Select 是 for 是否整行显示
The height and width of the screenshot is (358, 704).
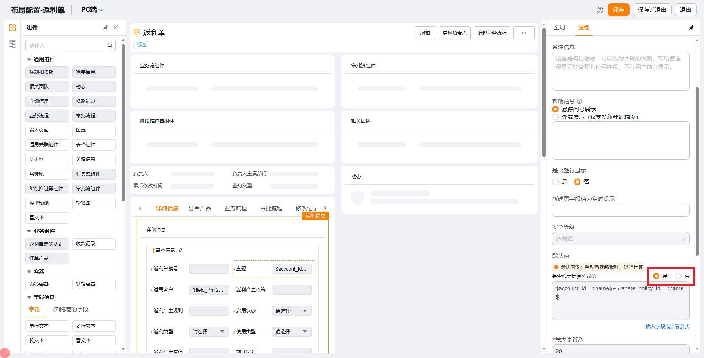pos(555,182)
